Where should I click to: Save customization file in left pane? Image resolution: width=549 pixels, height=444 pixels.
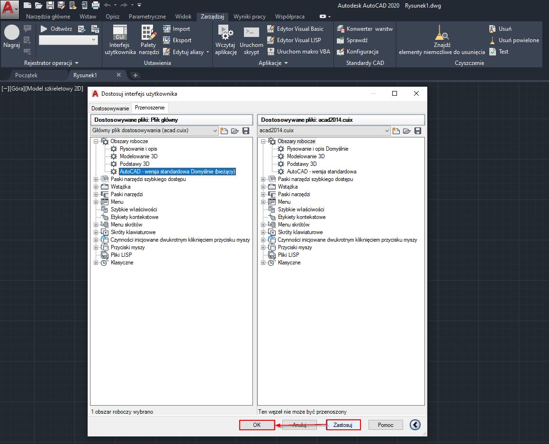click(x=246, y=131)
